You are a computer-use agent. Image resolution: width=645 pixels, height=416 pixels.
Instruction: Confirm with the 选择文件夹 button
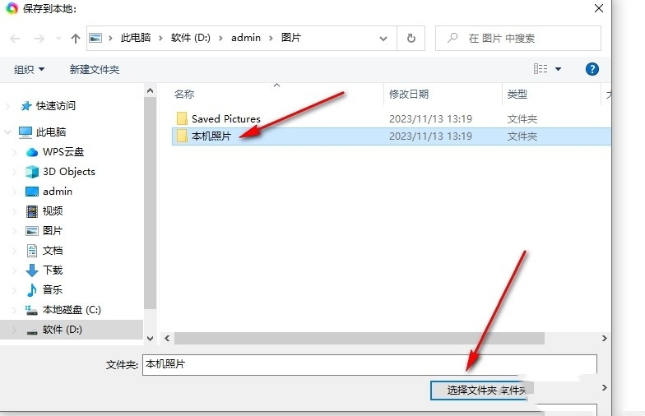click(479, 390)
